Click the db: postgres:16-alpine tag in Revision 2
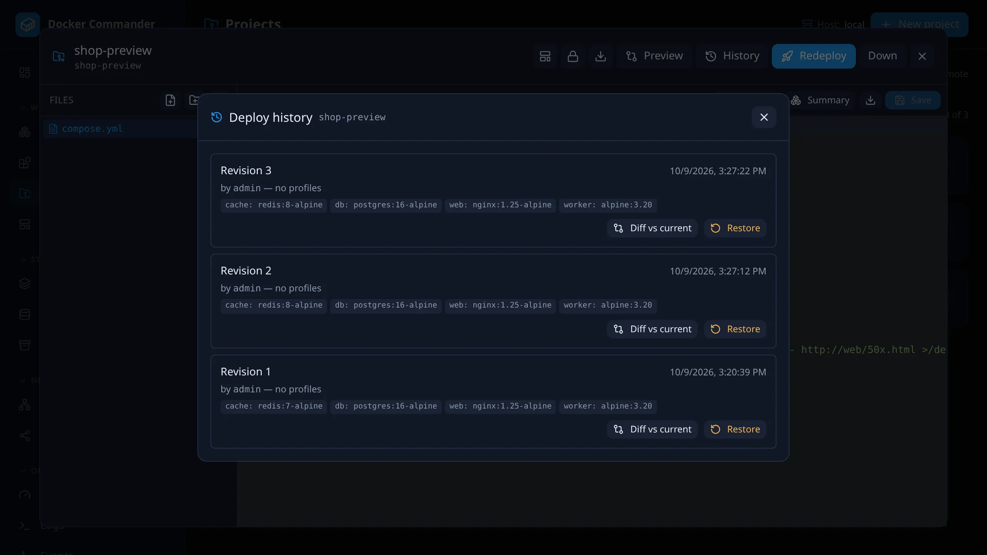Viewport: 987px width, 555px height. point(386,305)
